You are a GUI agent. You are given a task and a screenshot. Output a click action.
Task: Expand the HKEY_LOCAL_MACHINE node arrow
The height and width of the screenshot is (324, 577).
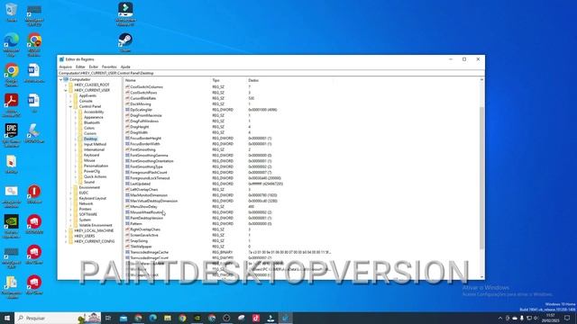66,230
